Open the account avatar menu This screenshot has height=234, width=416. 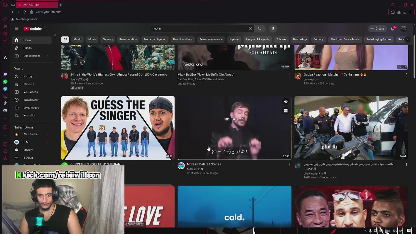(403, 29)
